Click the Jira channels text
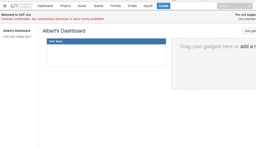This screenshot has height=149, width=256. point(247,19)
